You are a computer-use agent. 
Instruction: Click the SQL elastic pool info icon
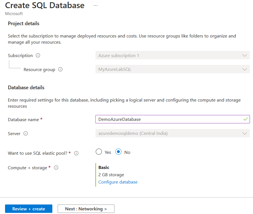click(x=76, y=153)
